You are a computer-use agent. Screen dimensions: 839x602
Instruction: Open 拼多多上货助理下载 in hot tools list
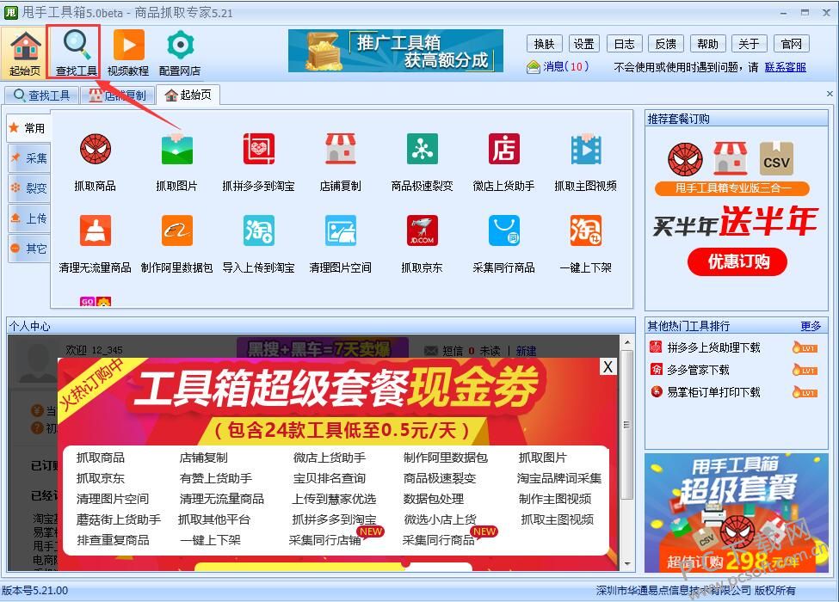pos(713,347)
